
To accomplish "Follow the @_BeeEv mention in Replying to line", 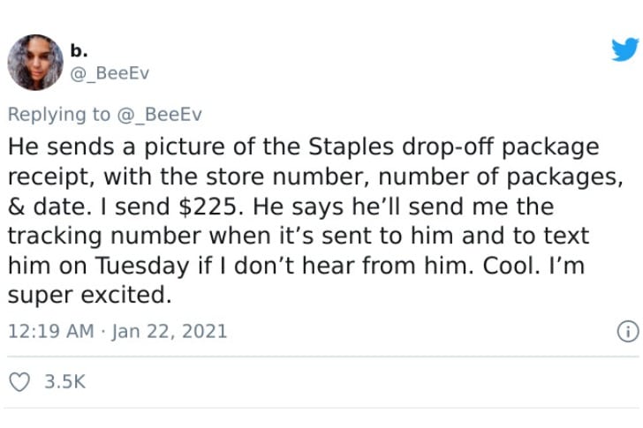I will (x=160, y=114).
